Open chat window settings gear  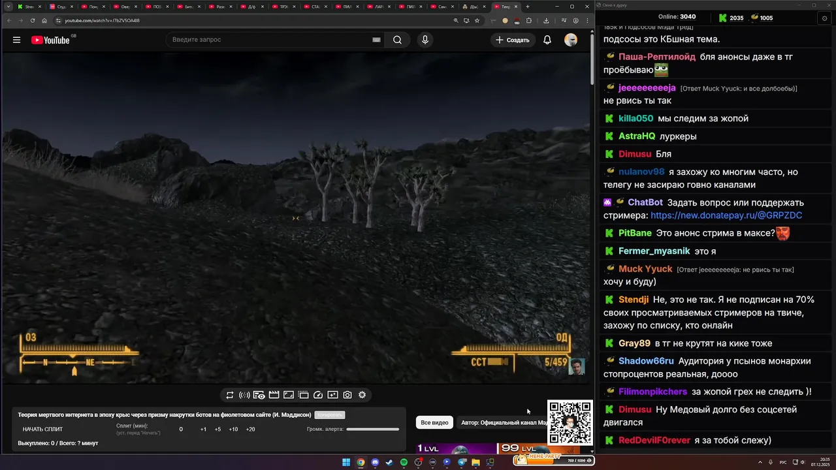[824, 18]
